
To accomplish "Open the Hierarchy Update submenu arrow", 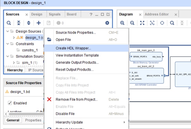I will tap(124, 122).
